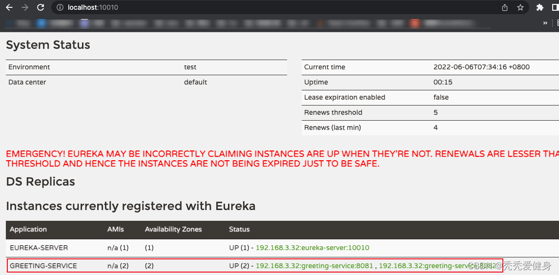Click the red EMERGENCY warning message
This screenshot has height=275, width=559.
point(282,159)
